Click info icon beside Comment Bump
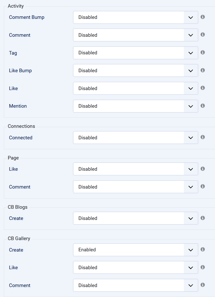The width and height of the screenshot is (215, 297). pyautogui.click(x=203, y=17)
